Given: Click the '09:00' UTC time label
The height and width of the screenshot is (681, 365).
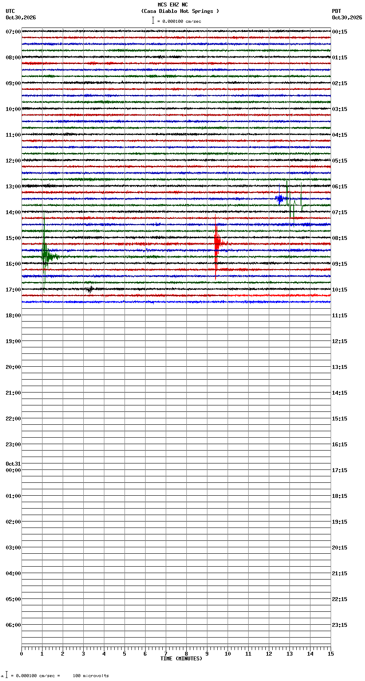Looking at the screenshot, I should point(13,83).
